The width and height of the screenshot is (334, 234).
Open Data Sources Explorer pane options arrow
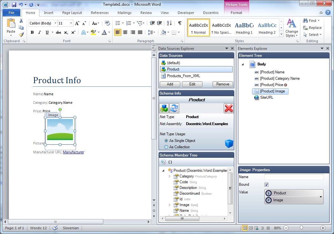pyautogui.click(x=227, y=49)
